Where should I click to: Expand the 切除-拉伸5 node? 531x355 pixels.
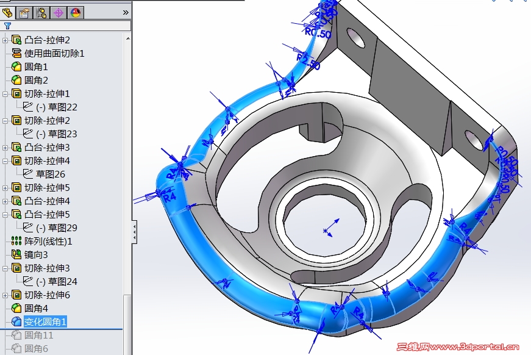(5, 188)
